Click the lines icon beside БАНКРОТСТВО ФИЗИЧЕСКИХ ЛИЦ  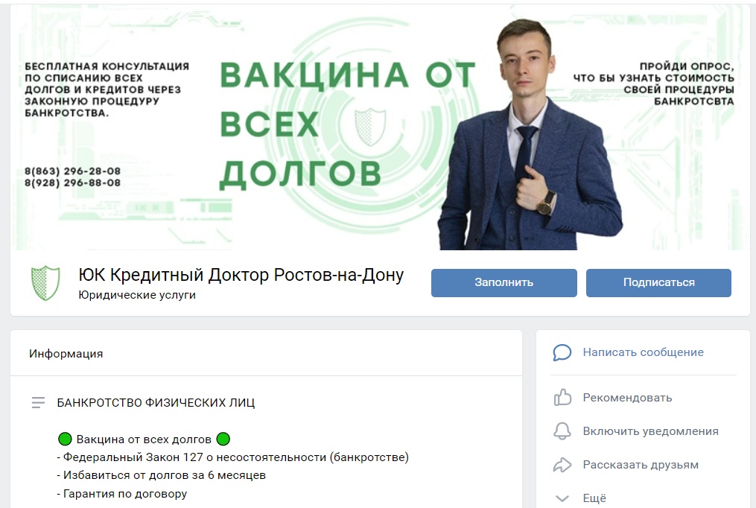[38, 402]
